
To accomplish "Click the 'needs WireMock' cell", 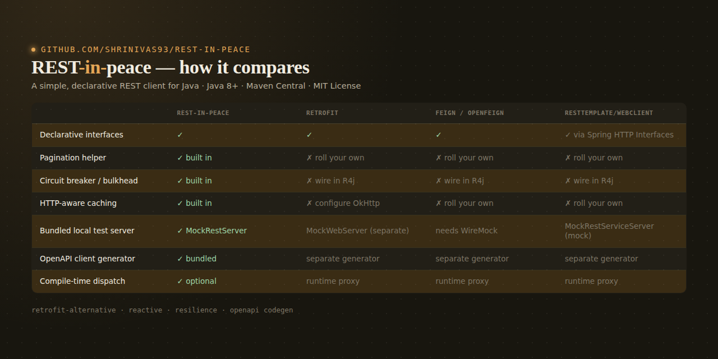I will 467,231.
